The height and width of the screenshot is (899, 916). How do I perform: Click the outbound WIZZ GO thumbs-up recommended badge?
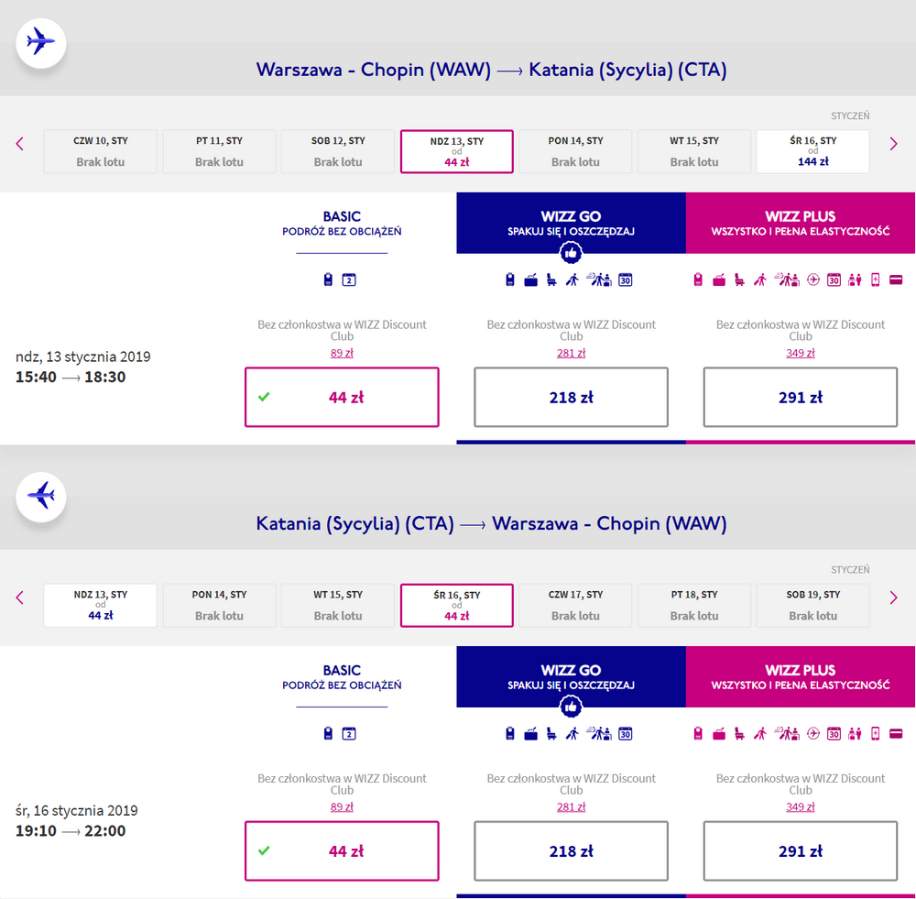click(x=571, y=253)
